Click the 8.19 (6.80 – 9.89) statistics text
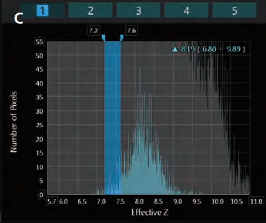 coord(213,49)
